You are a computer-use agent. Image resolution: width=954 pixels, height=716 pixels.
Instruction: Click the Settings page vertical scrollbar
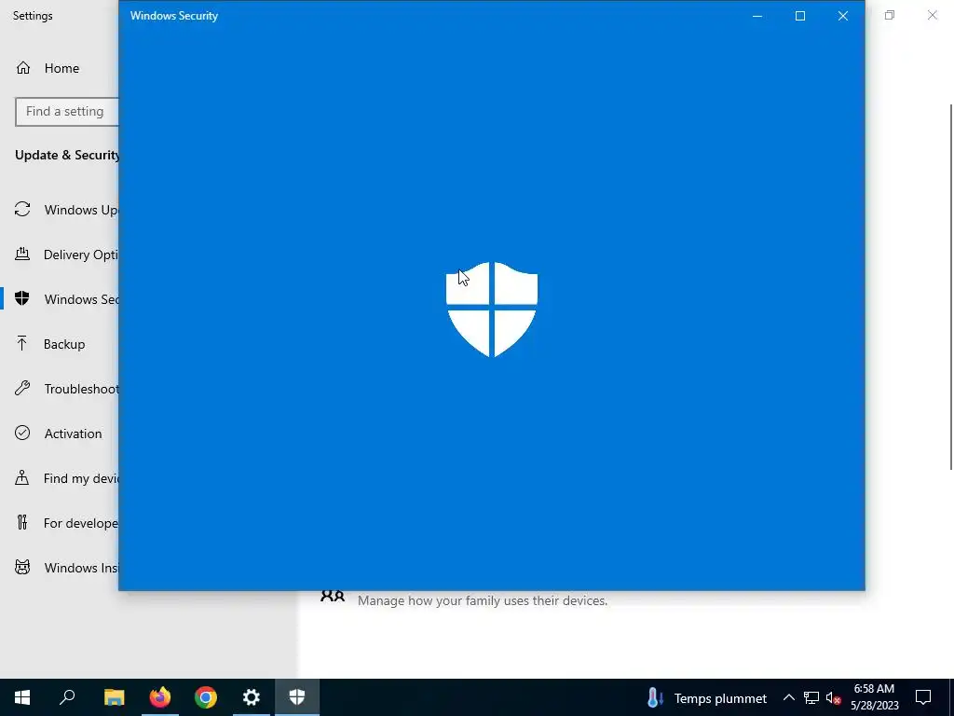pyautogui.click(x=951, y=286)
